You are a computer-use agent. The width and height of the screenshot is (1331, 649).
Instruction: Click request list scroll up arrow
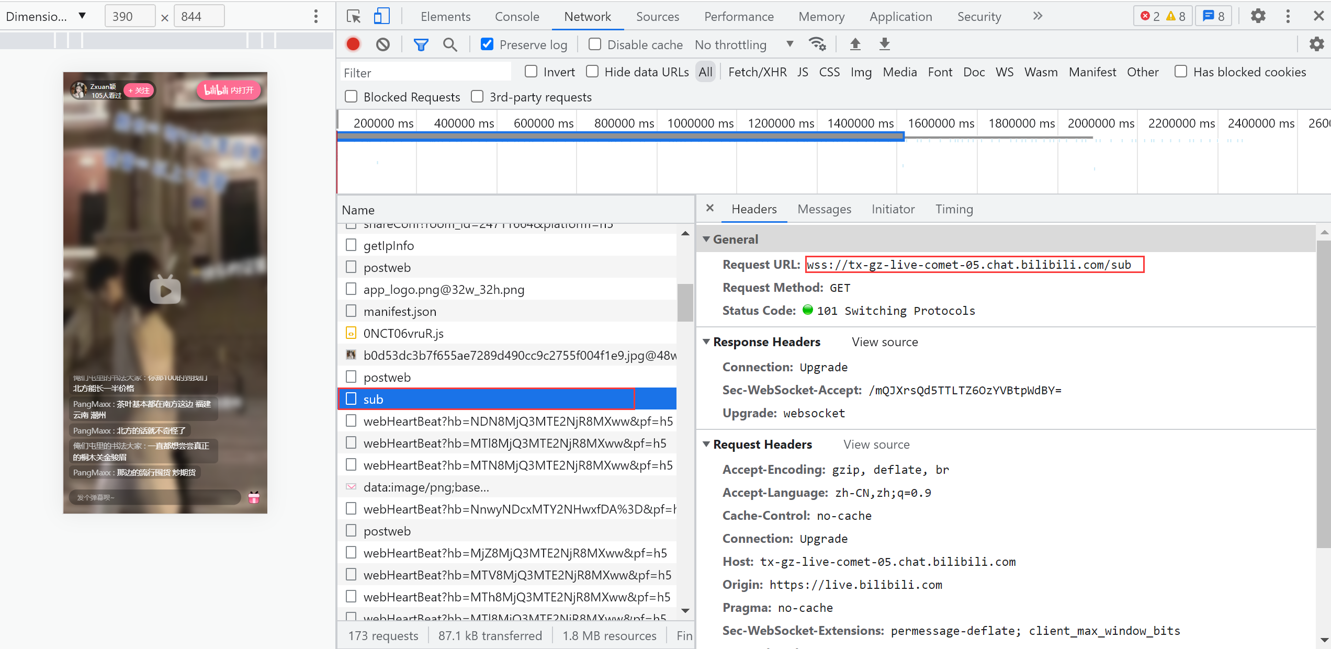(x=685, y=234)
